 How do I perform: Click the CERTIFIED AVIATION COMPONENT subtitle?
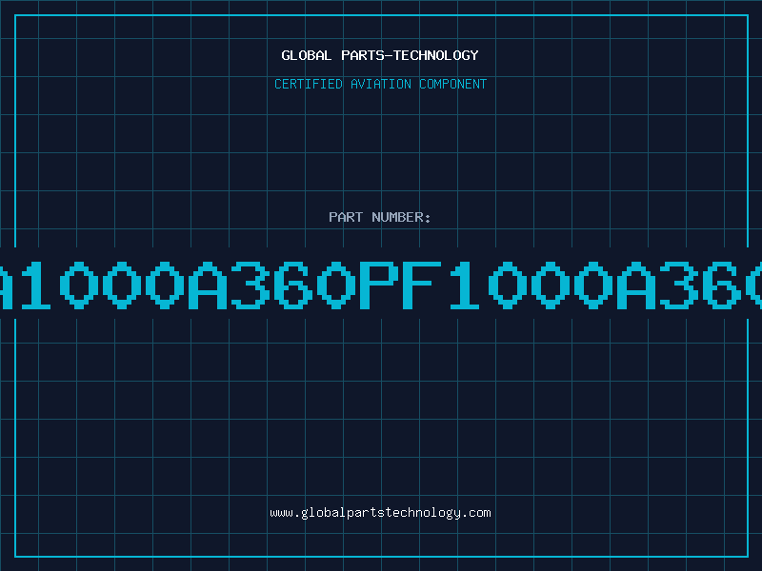tap(380, 84)
